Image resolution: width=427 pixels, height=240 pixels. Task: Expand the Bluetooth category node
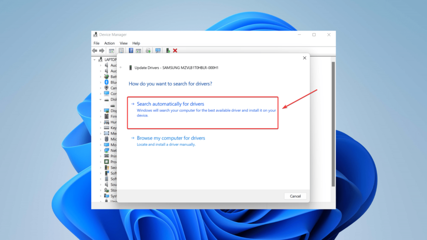(x=100, y=82)
